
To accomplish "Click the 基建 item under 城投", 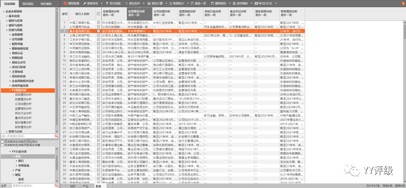I will click(21, 179).
